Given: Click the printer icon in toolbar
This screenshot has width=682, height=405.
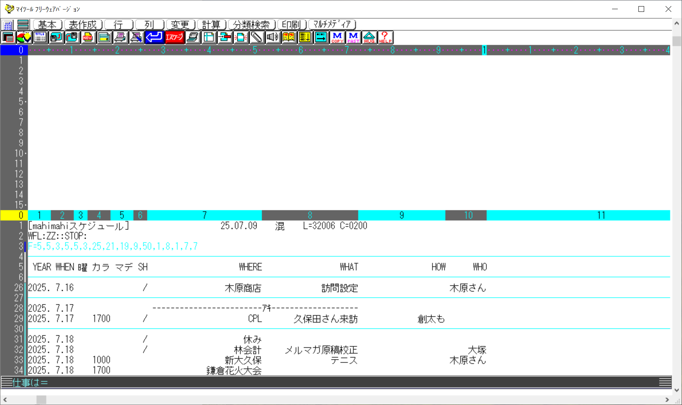Looking at the screenshot, I should click(120, 37).
